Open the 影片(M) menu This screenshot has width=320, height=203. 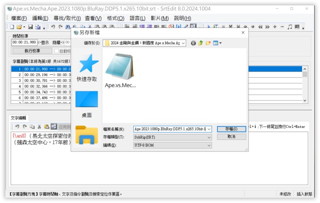[x=160, y=18]
